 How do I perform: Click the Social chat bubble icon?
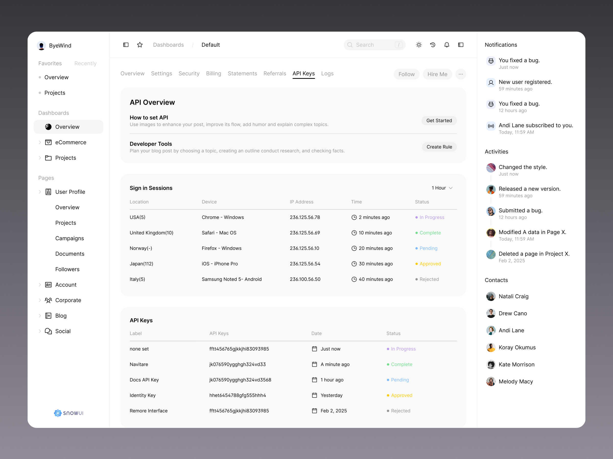click(48, 331)
